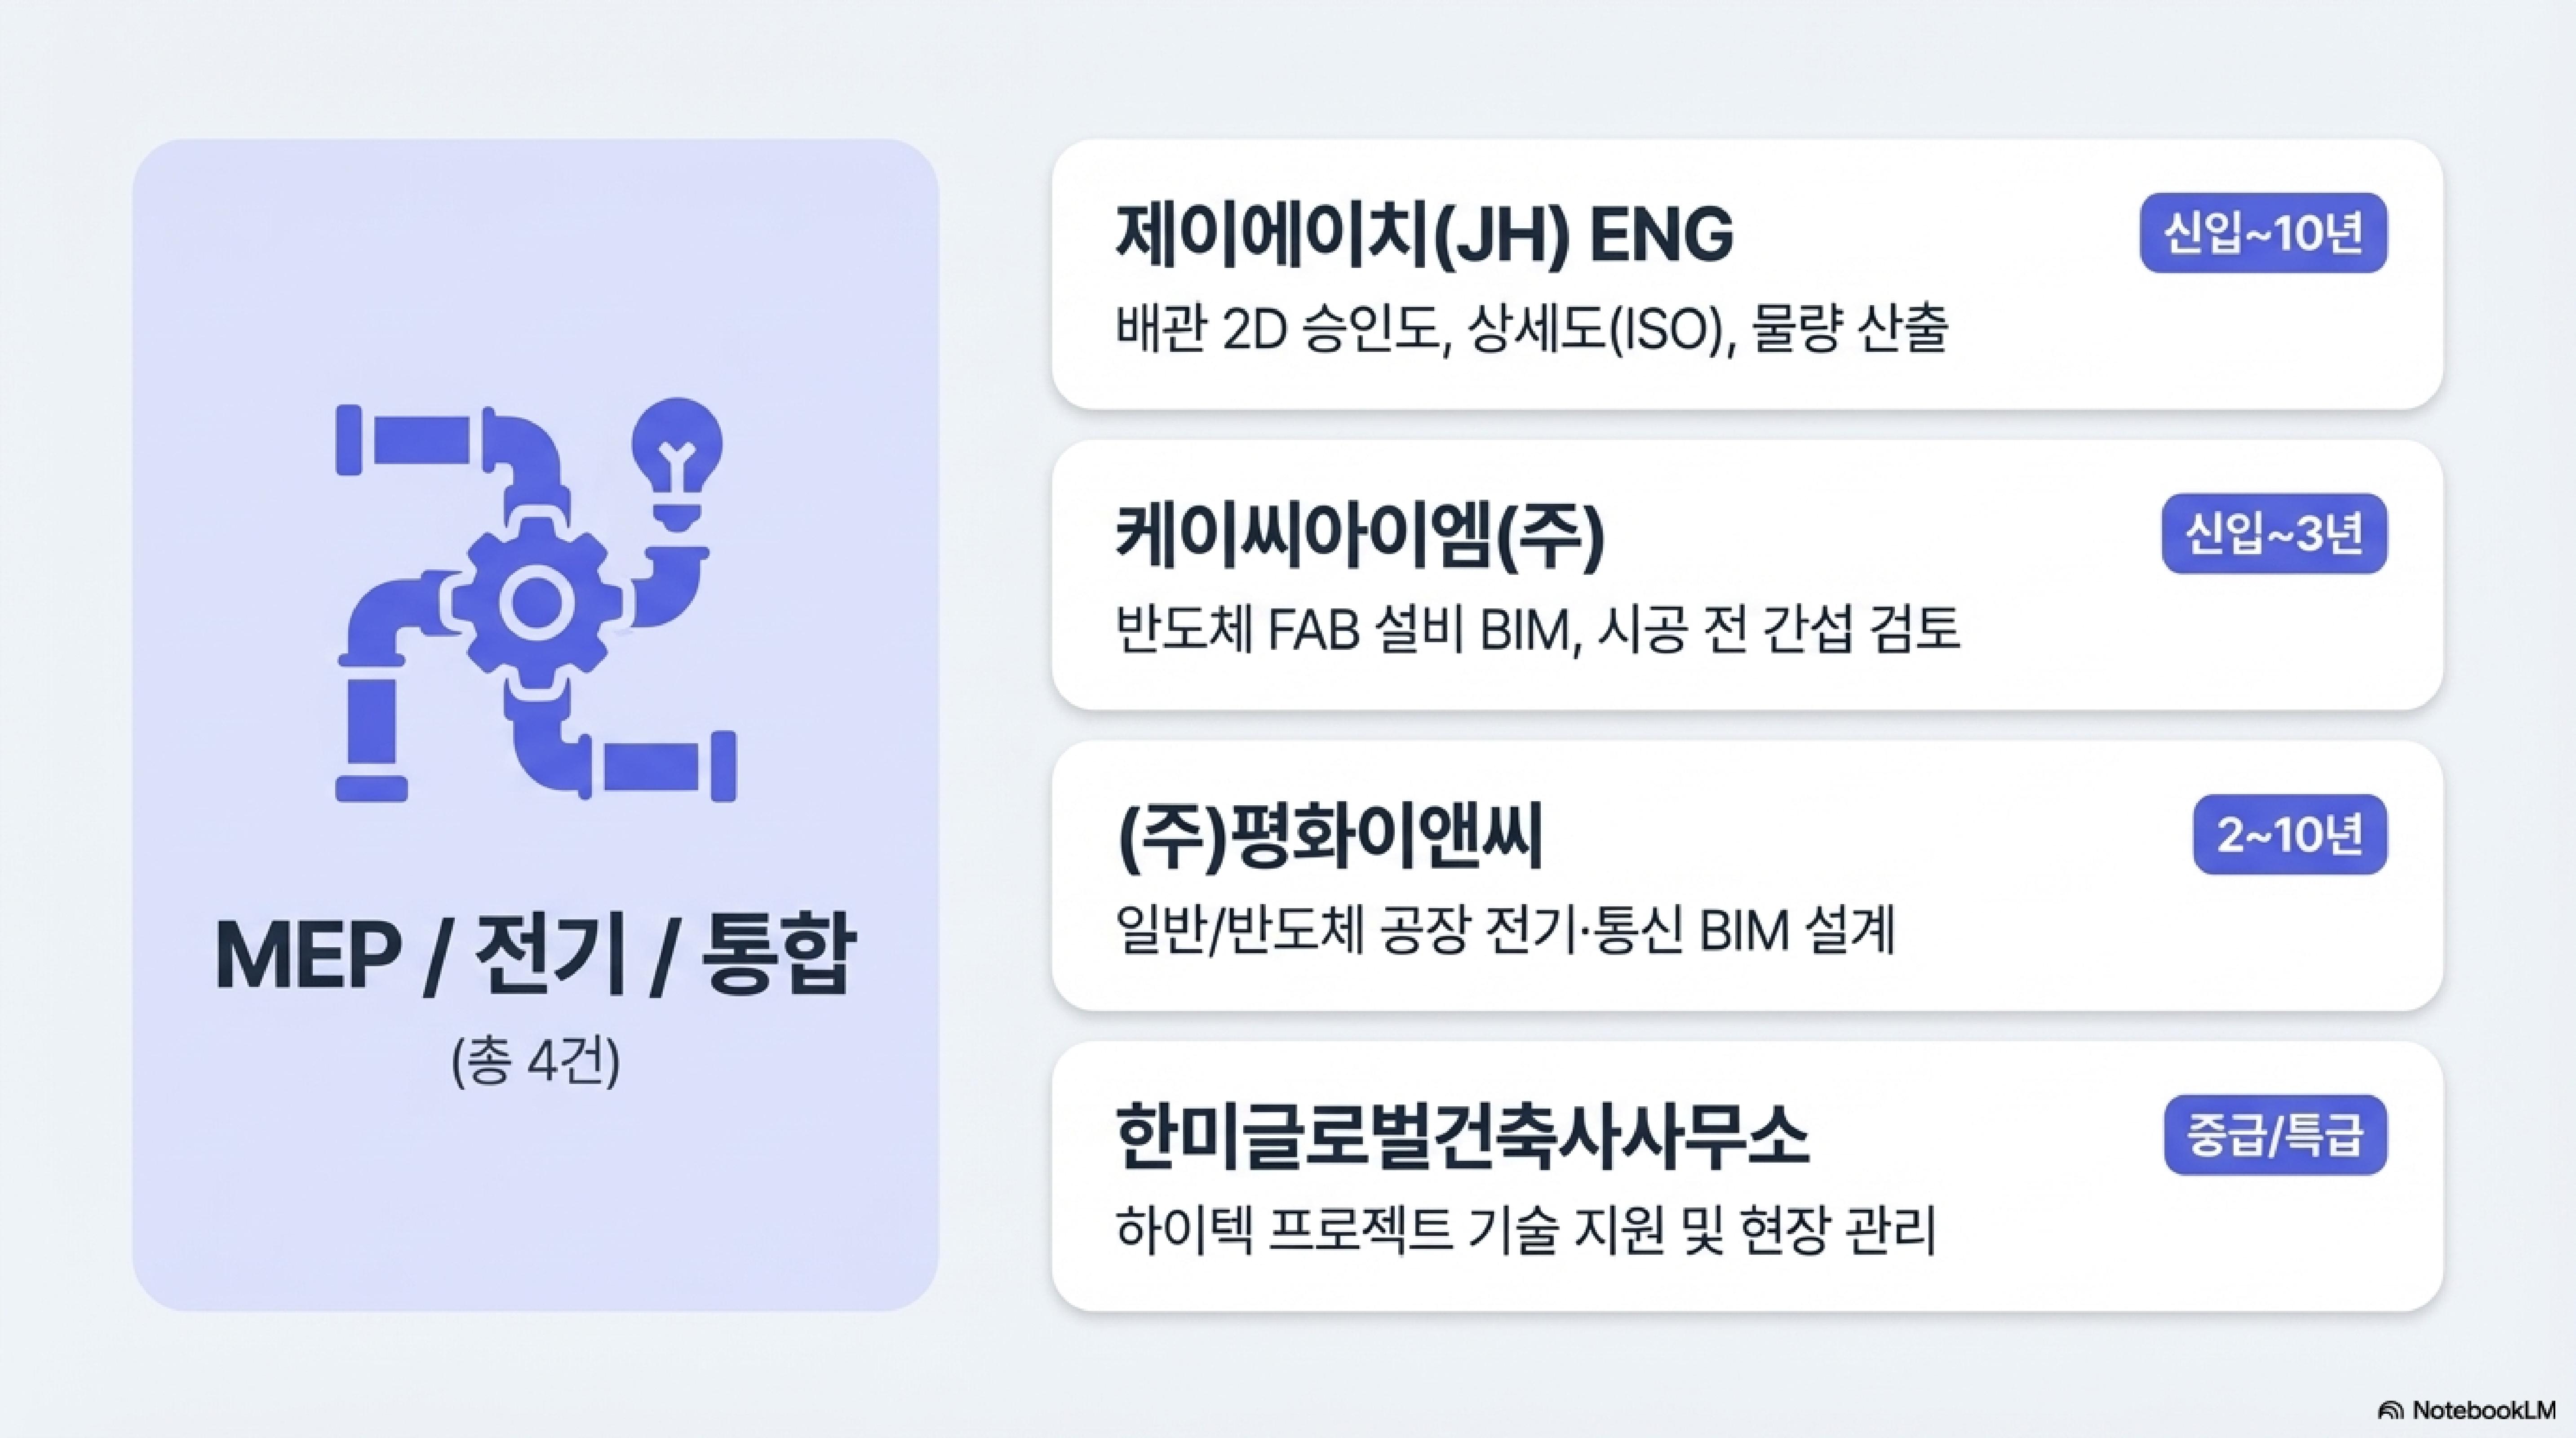Select the 신입~10년 badge

click(2263, 233)
